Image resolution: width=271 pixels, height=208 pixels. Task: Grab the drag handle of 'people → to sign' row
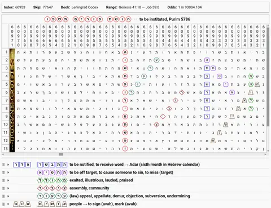[3, 204]
